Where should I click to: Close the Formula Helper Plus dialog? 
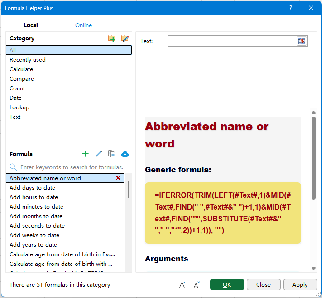click(x=311, y=8)
